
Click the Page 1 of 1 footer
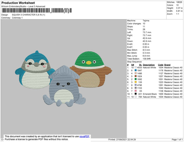point(177,140)
